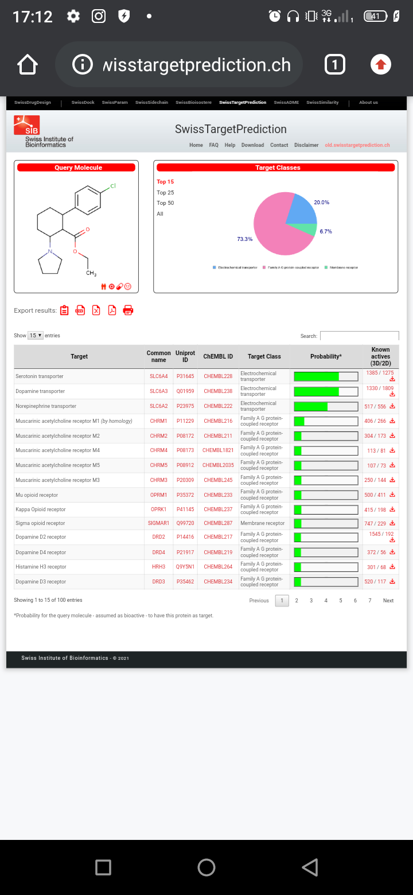Click the target circle icon under query molecule

[112, 286]
